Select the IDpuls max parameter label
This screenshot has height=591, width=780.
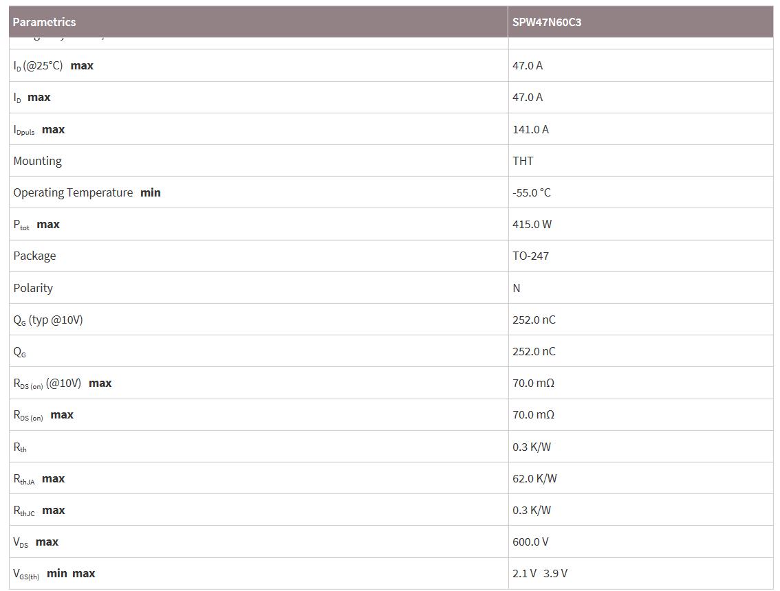click(x=39, y=129)
